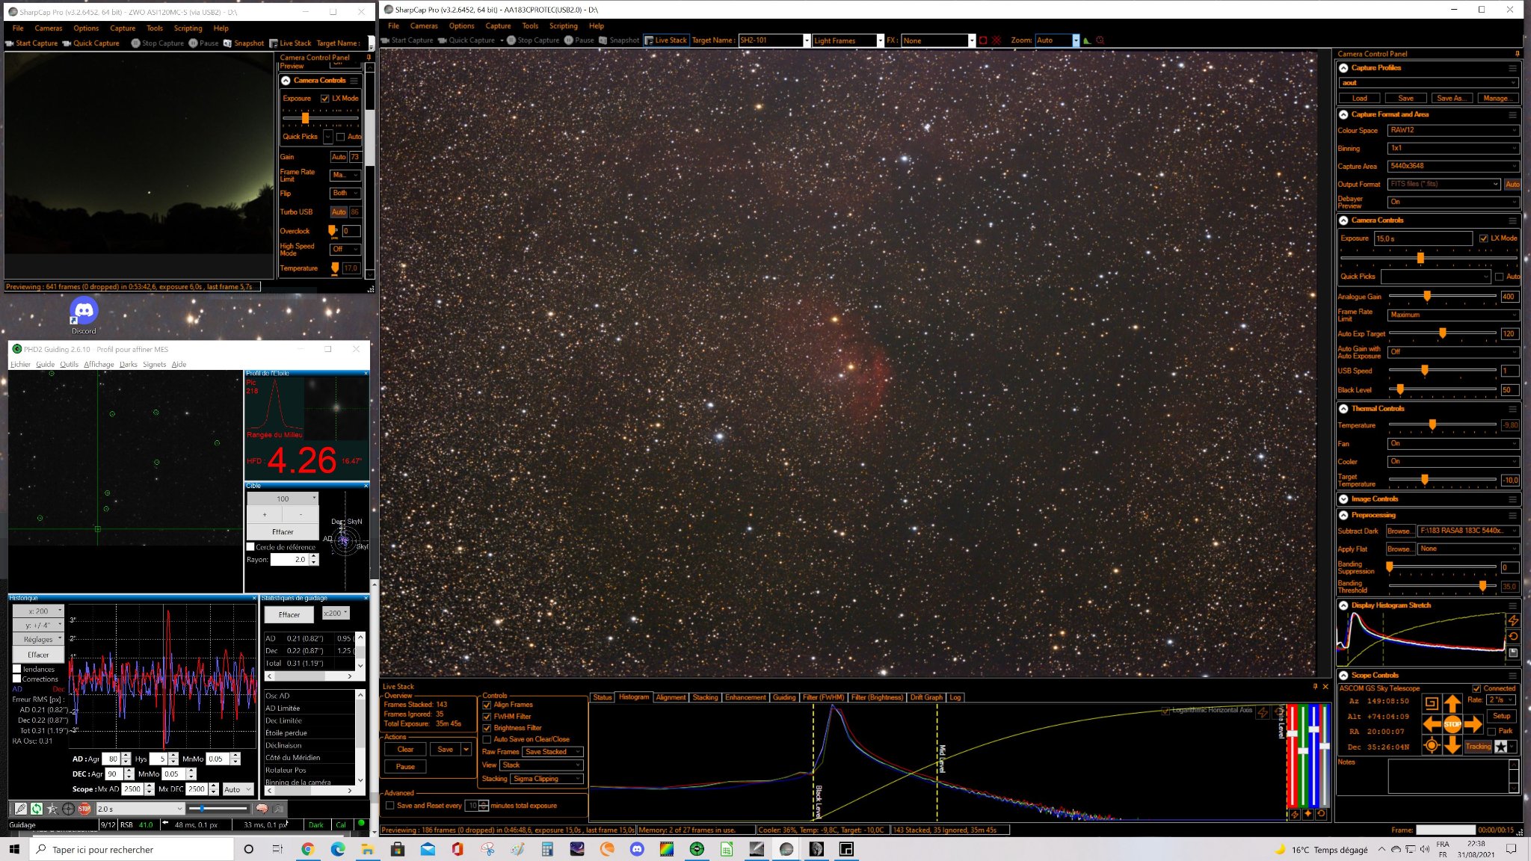Image resolution: width=1531 pixels, height=861 pixels.
Task: Click the PHD2 connect equipment USB icon
Action: click(20, 809)
